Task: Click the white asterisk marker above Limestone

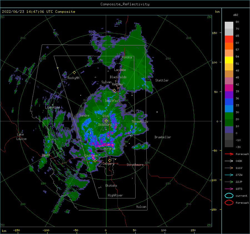Action: [52, 105]
